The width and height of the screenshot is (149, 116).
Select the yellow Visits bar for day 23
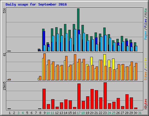(x=104, y=60)
